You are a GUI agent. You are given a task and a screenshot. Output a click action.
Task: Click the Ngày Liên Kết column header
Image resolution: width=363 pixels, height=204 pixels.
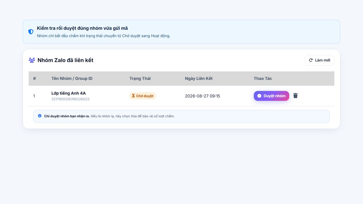(x=199, y=78)
